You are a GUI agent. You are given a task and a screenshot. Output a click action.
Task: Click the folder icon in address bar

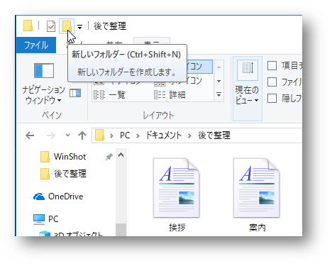[x=99, y=135]
